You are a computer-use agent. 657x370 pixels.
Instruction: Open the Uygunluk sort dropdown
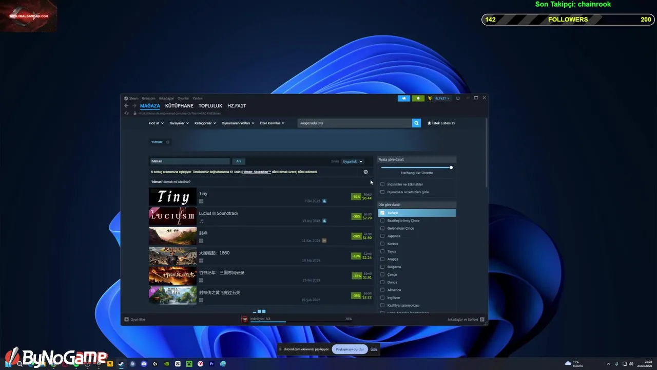(353, 161)
